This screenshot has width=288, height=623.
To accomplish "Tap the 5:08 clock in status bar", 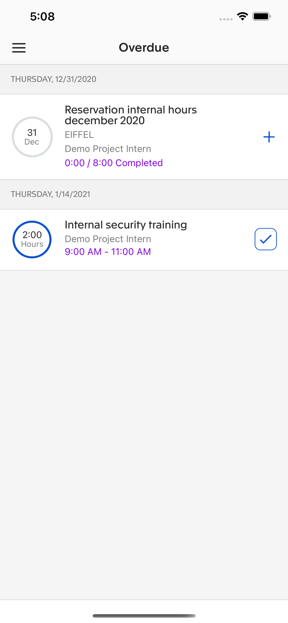I will pyautogui.click(x=42, y=16).
